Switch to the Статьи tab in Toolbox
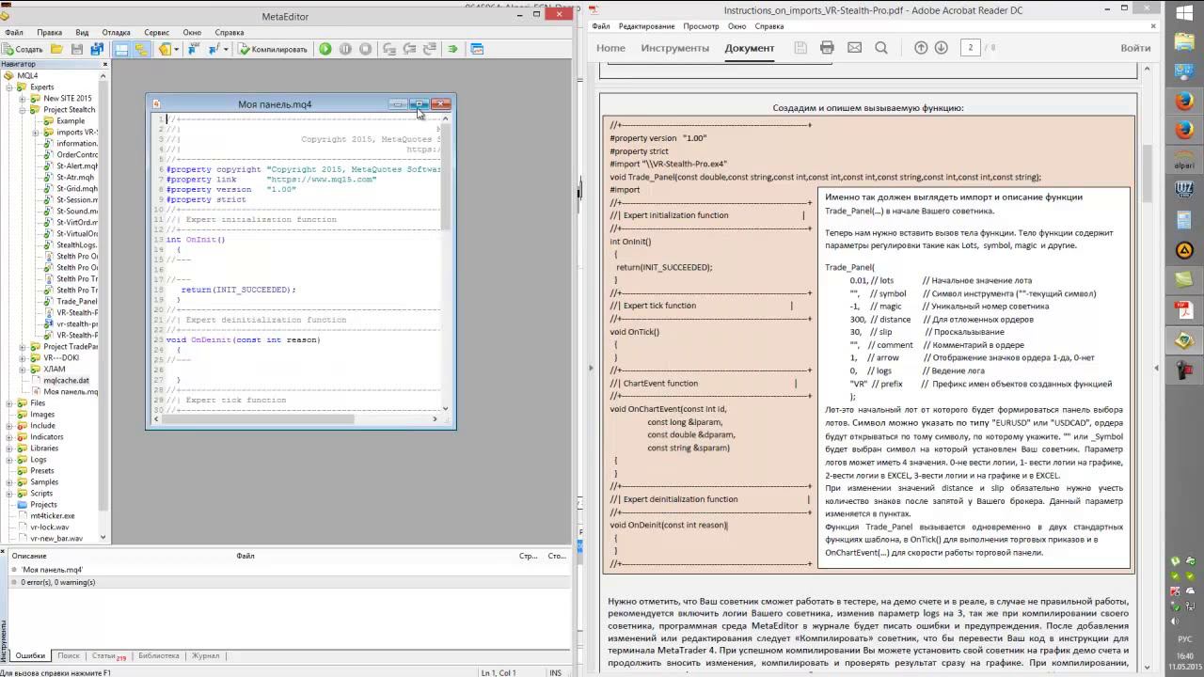The image size is (1204, 677). (108, 655)
